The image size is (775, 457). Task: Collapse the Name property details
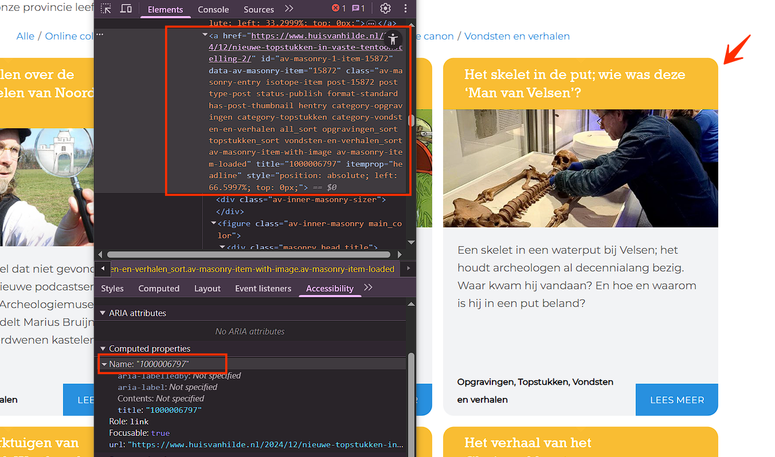[104, 364]
